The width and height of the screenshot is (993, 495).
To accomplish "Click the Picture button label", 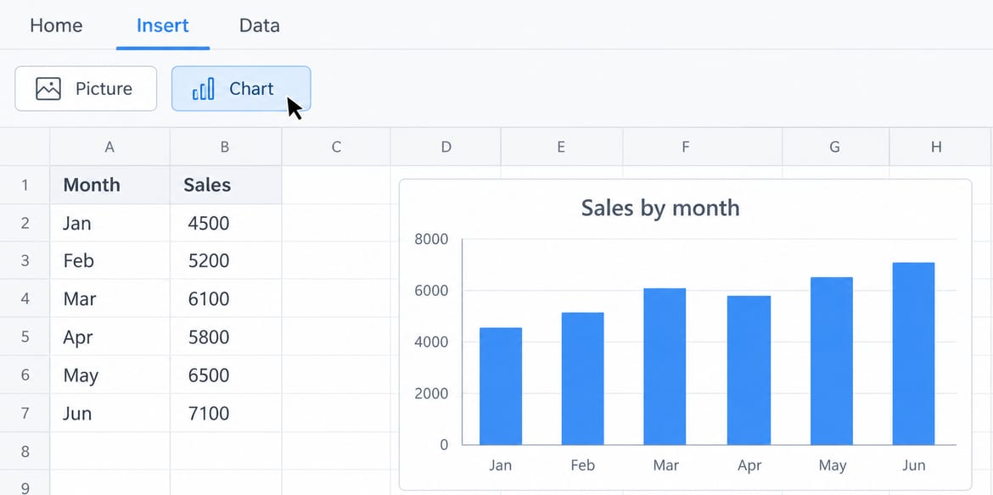I will (x=104, y=88).
